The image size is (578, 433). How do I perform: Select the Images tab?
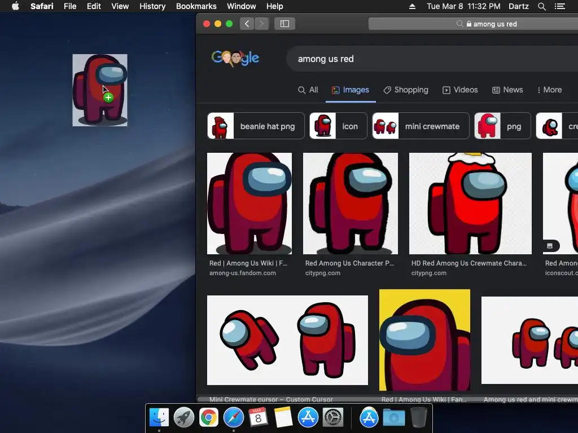(x=351, y=90)
